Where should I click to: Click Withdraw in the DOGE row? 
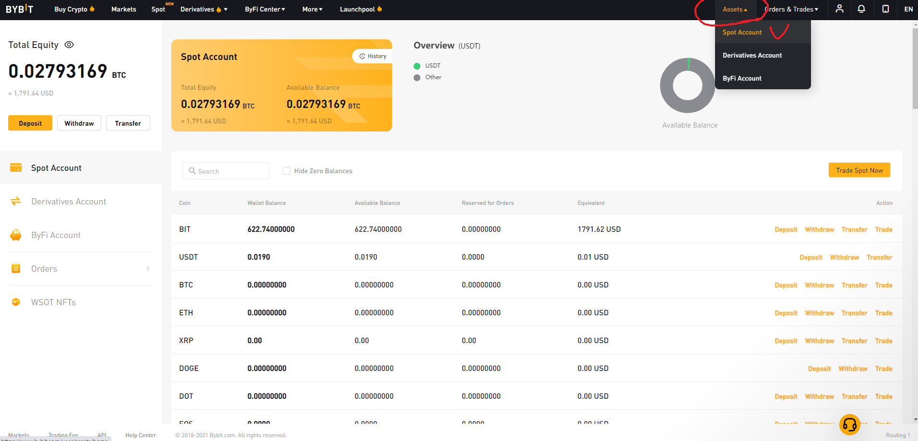(x=853, y=369)
